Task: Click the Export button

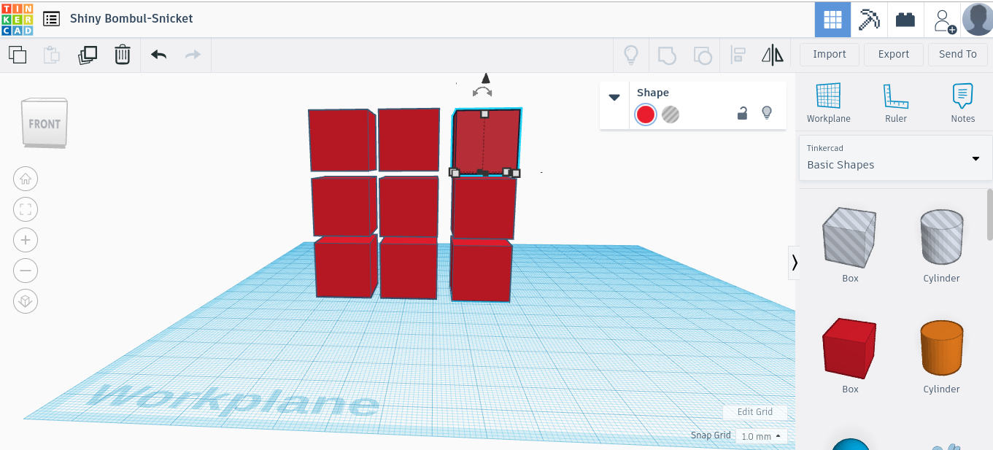Action: point(893,54)
